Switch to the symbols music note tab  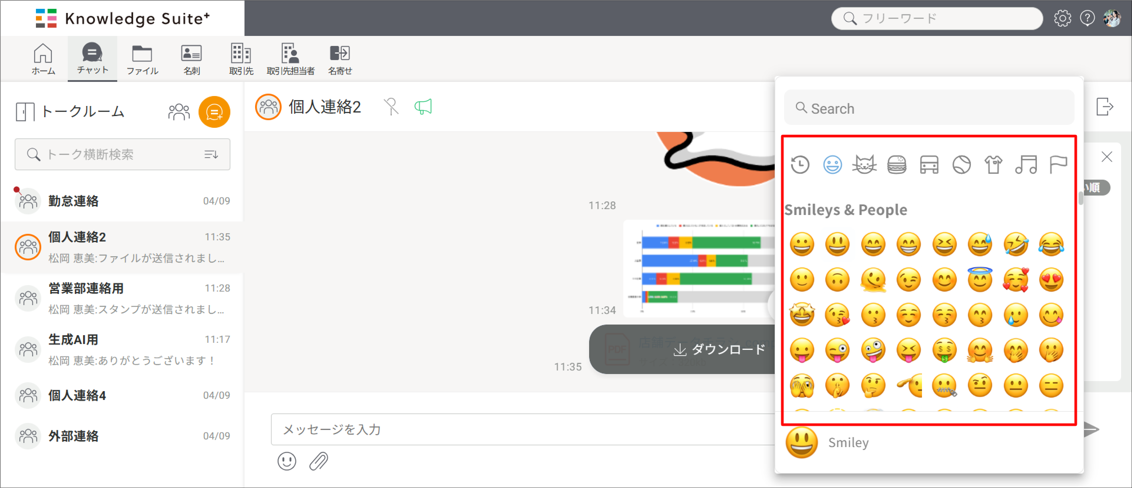1026,165
